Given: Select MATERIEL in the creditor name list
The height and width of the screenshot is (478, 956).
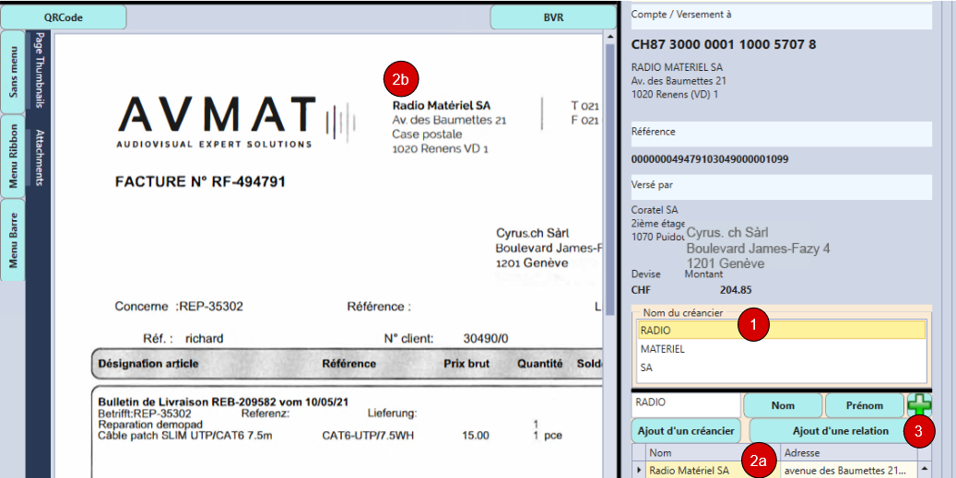Looking at the screenshot, I should [x=782, y=349].
